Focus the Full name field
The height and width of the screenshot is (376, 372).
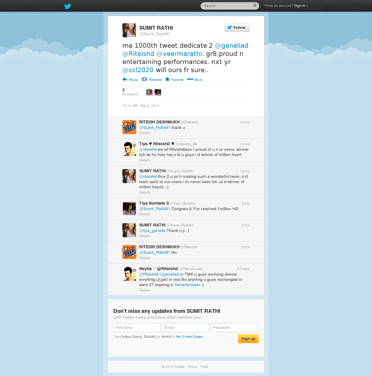tap(137, 328)
